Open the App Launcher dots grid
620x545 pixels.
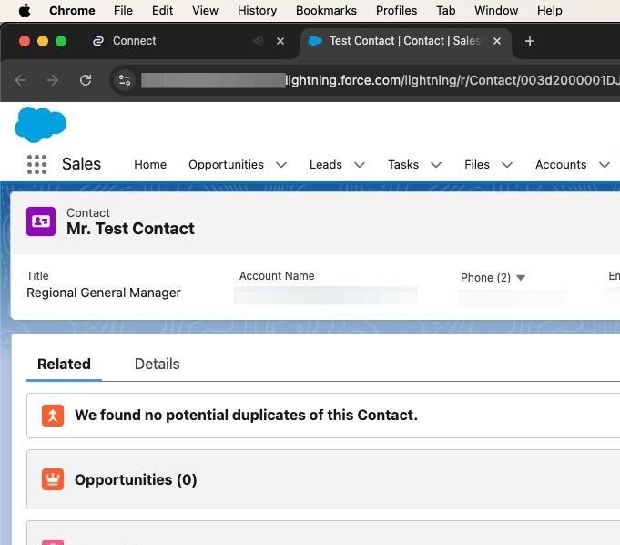point(36,164)
